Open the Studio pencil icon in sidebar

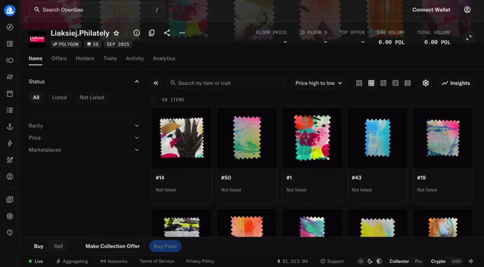[x=10, y=160]
